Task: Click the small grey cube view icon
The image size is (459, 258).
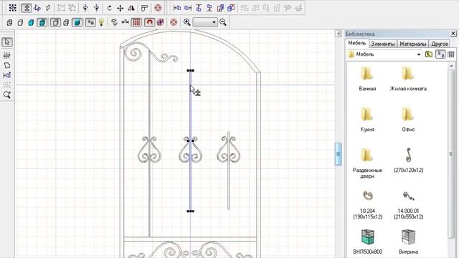Action: coord(66,22)
